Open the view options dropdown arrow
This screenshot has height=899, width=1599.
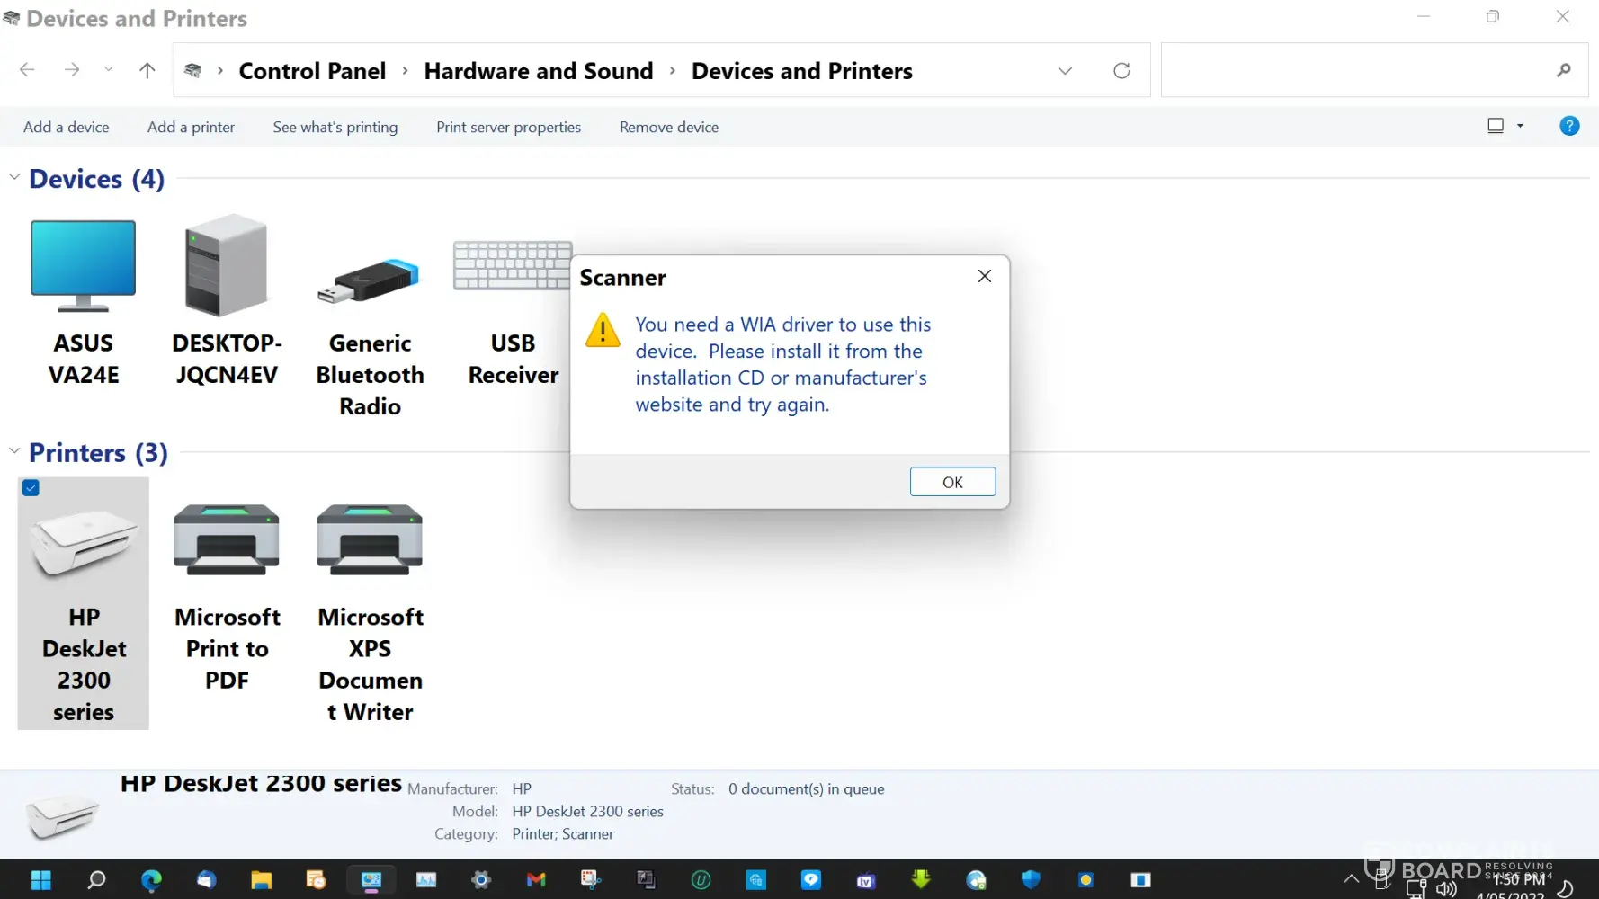(x=1520, y=127)
